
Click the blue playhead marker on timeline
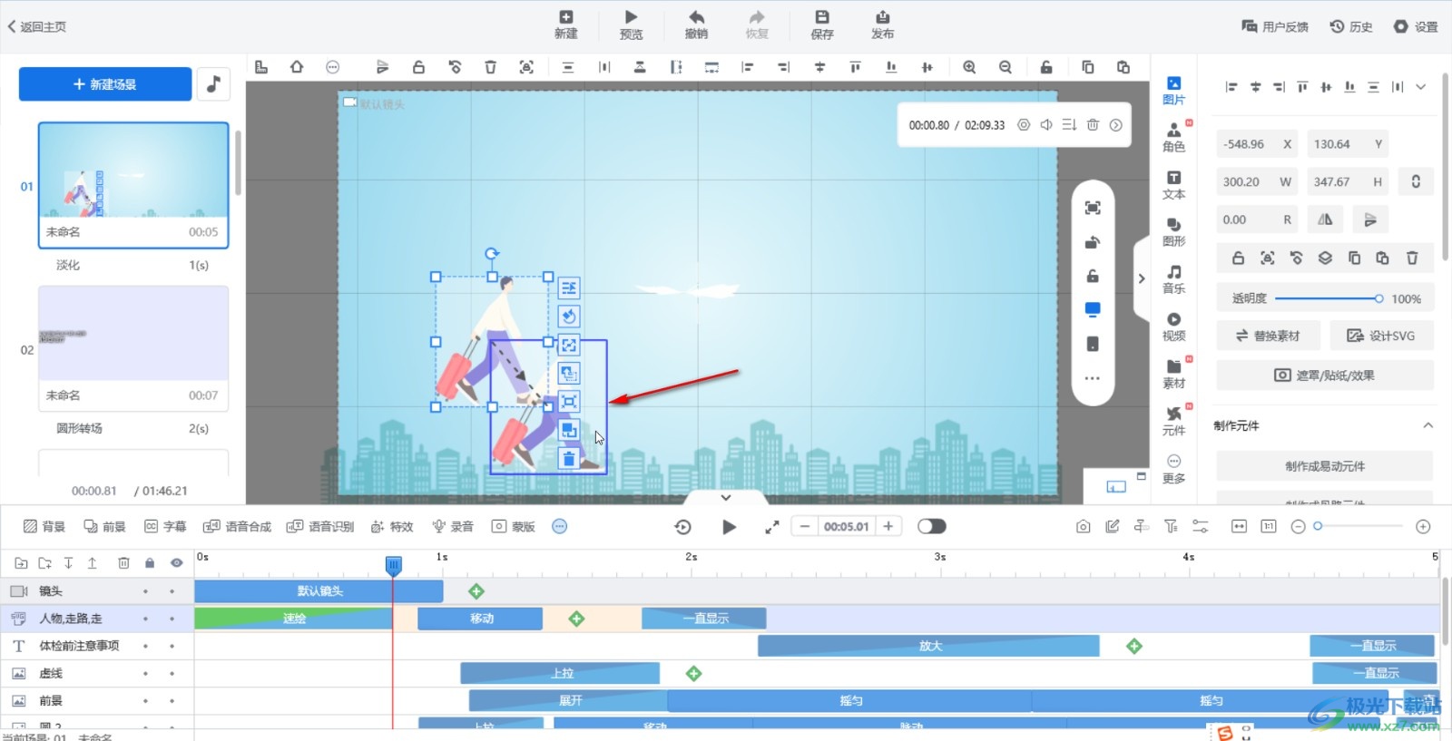click(x=393, y=565)
